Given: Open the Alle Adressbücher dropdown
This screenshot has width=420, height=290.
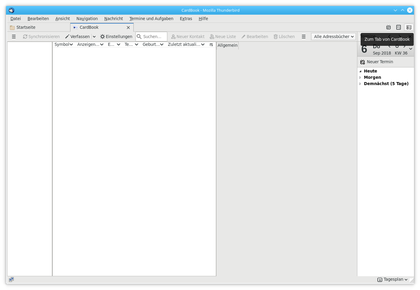Looking at the screenshot, I should 333,37.
